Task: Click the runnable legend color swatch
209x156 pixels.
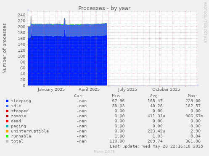Action: pyautogui.click(x=7, y=136)
